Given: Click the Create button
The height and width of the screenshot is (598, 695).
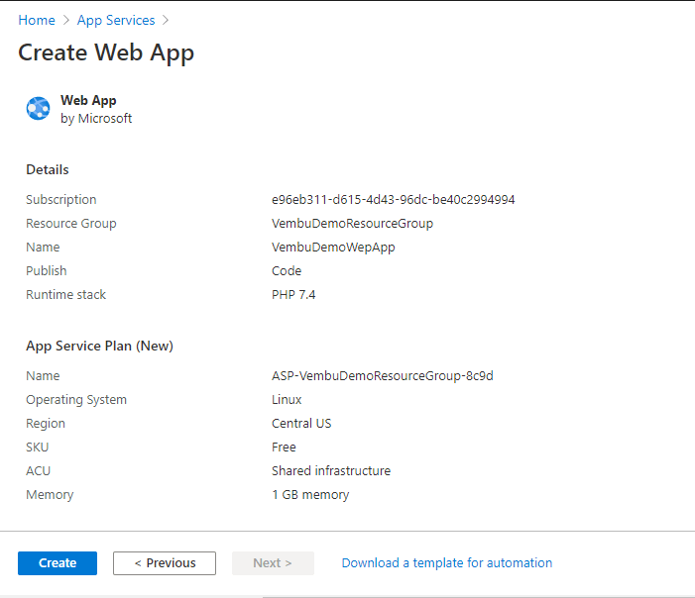Looking at the screenshot, I should [x=58, y=563].
